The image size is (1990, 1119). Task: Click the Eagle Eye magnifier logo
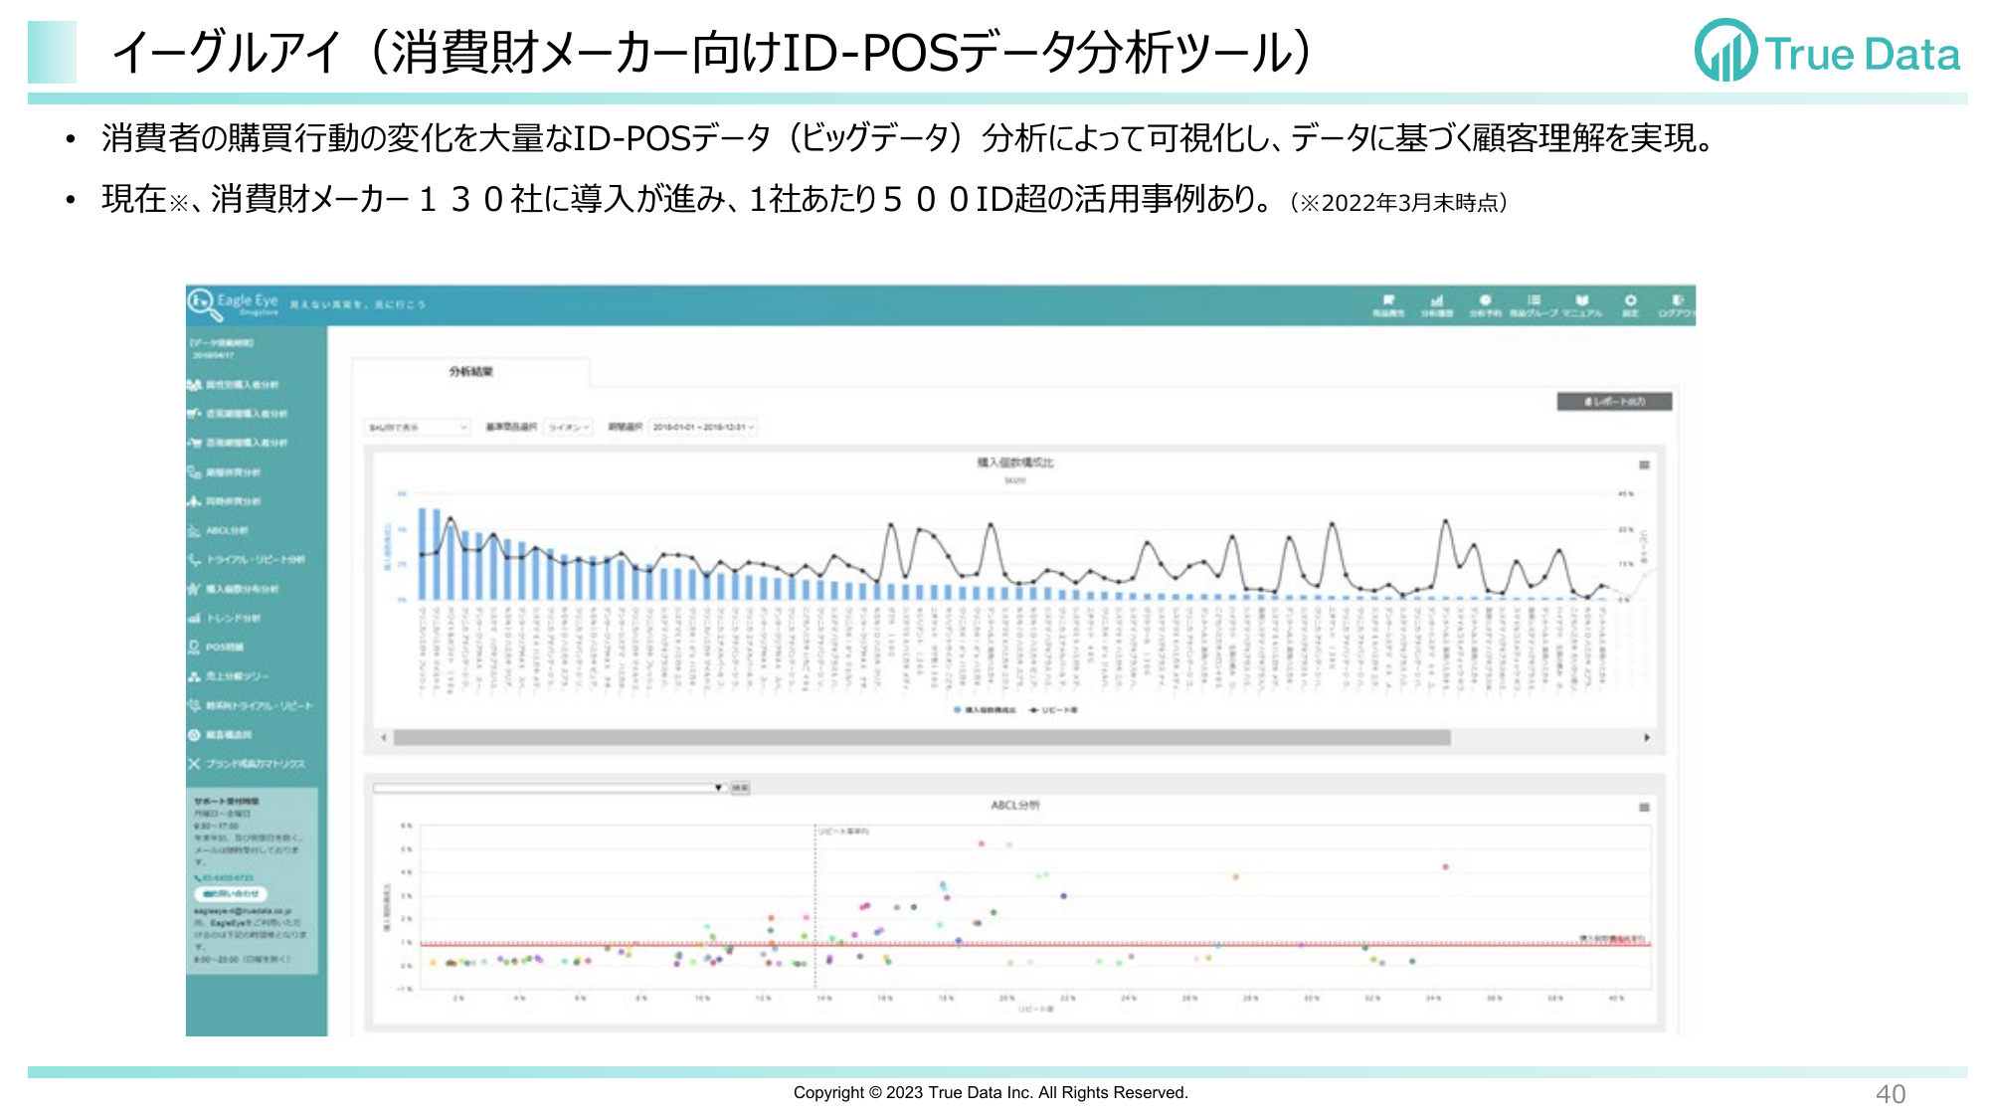[x=205, y=303]
